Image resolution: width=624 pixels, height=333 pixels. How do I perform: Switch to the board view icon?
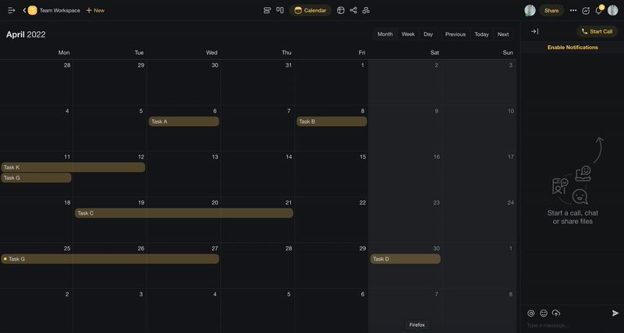(280, 10)
